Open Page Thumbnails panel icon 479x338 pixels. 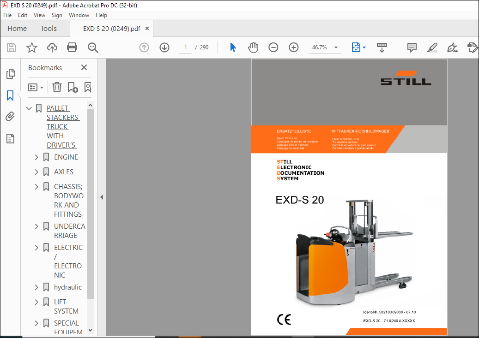coord(10,74)
